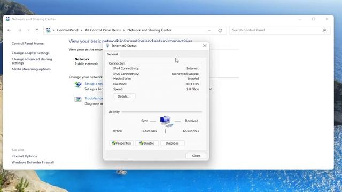Open Windows Defender Firewall link
Screen dimensions: 342x192
pos(33,162)
